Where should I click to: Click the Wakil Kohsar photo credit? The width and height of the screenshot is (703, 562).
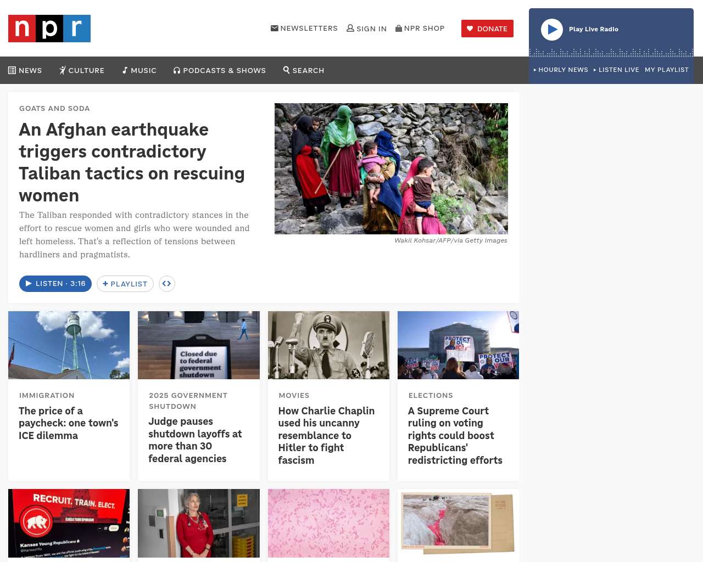tap(451, 240)
